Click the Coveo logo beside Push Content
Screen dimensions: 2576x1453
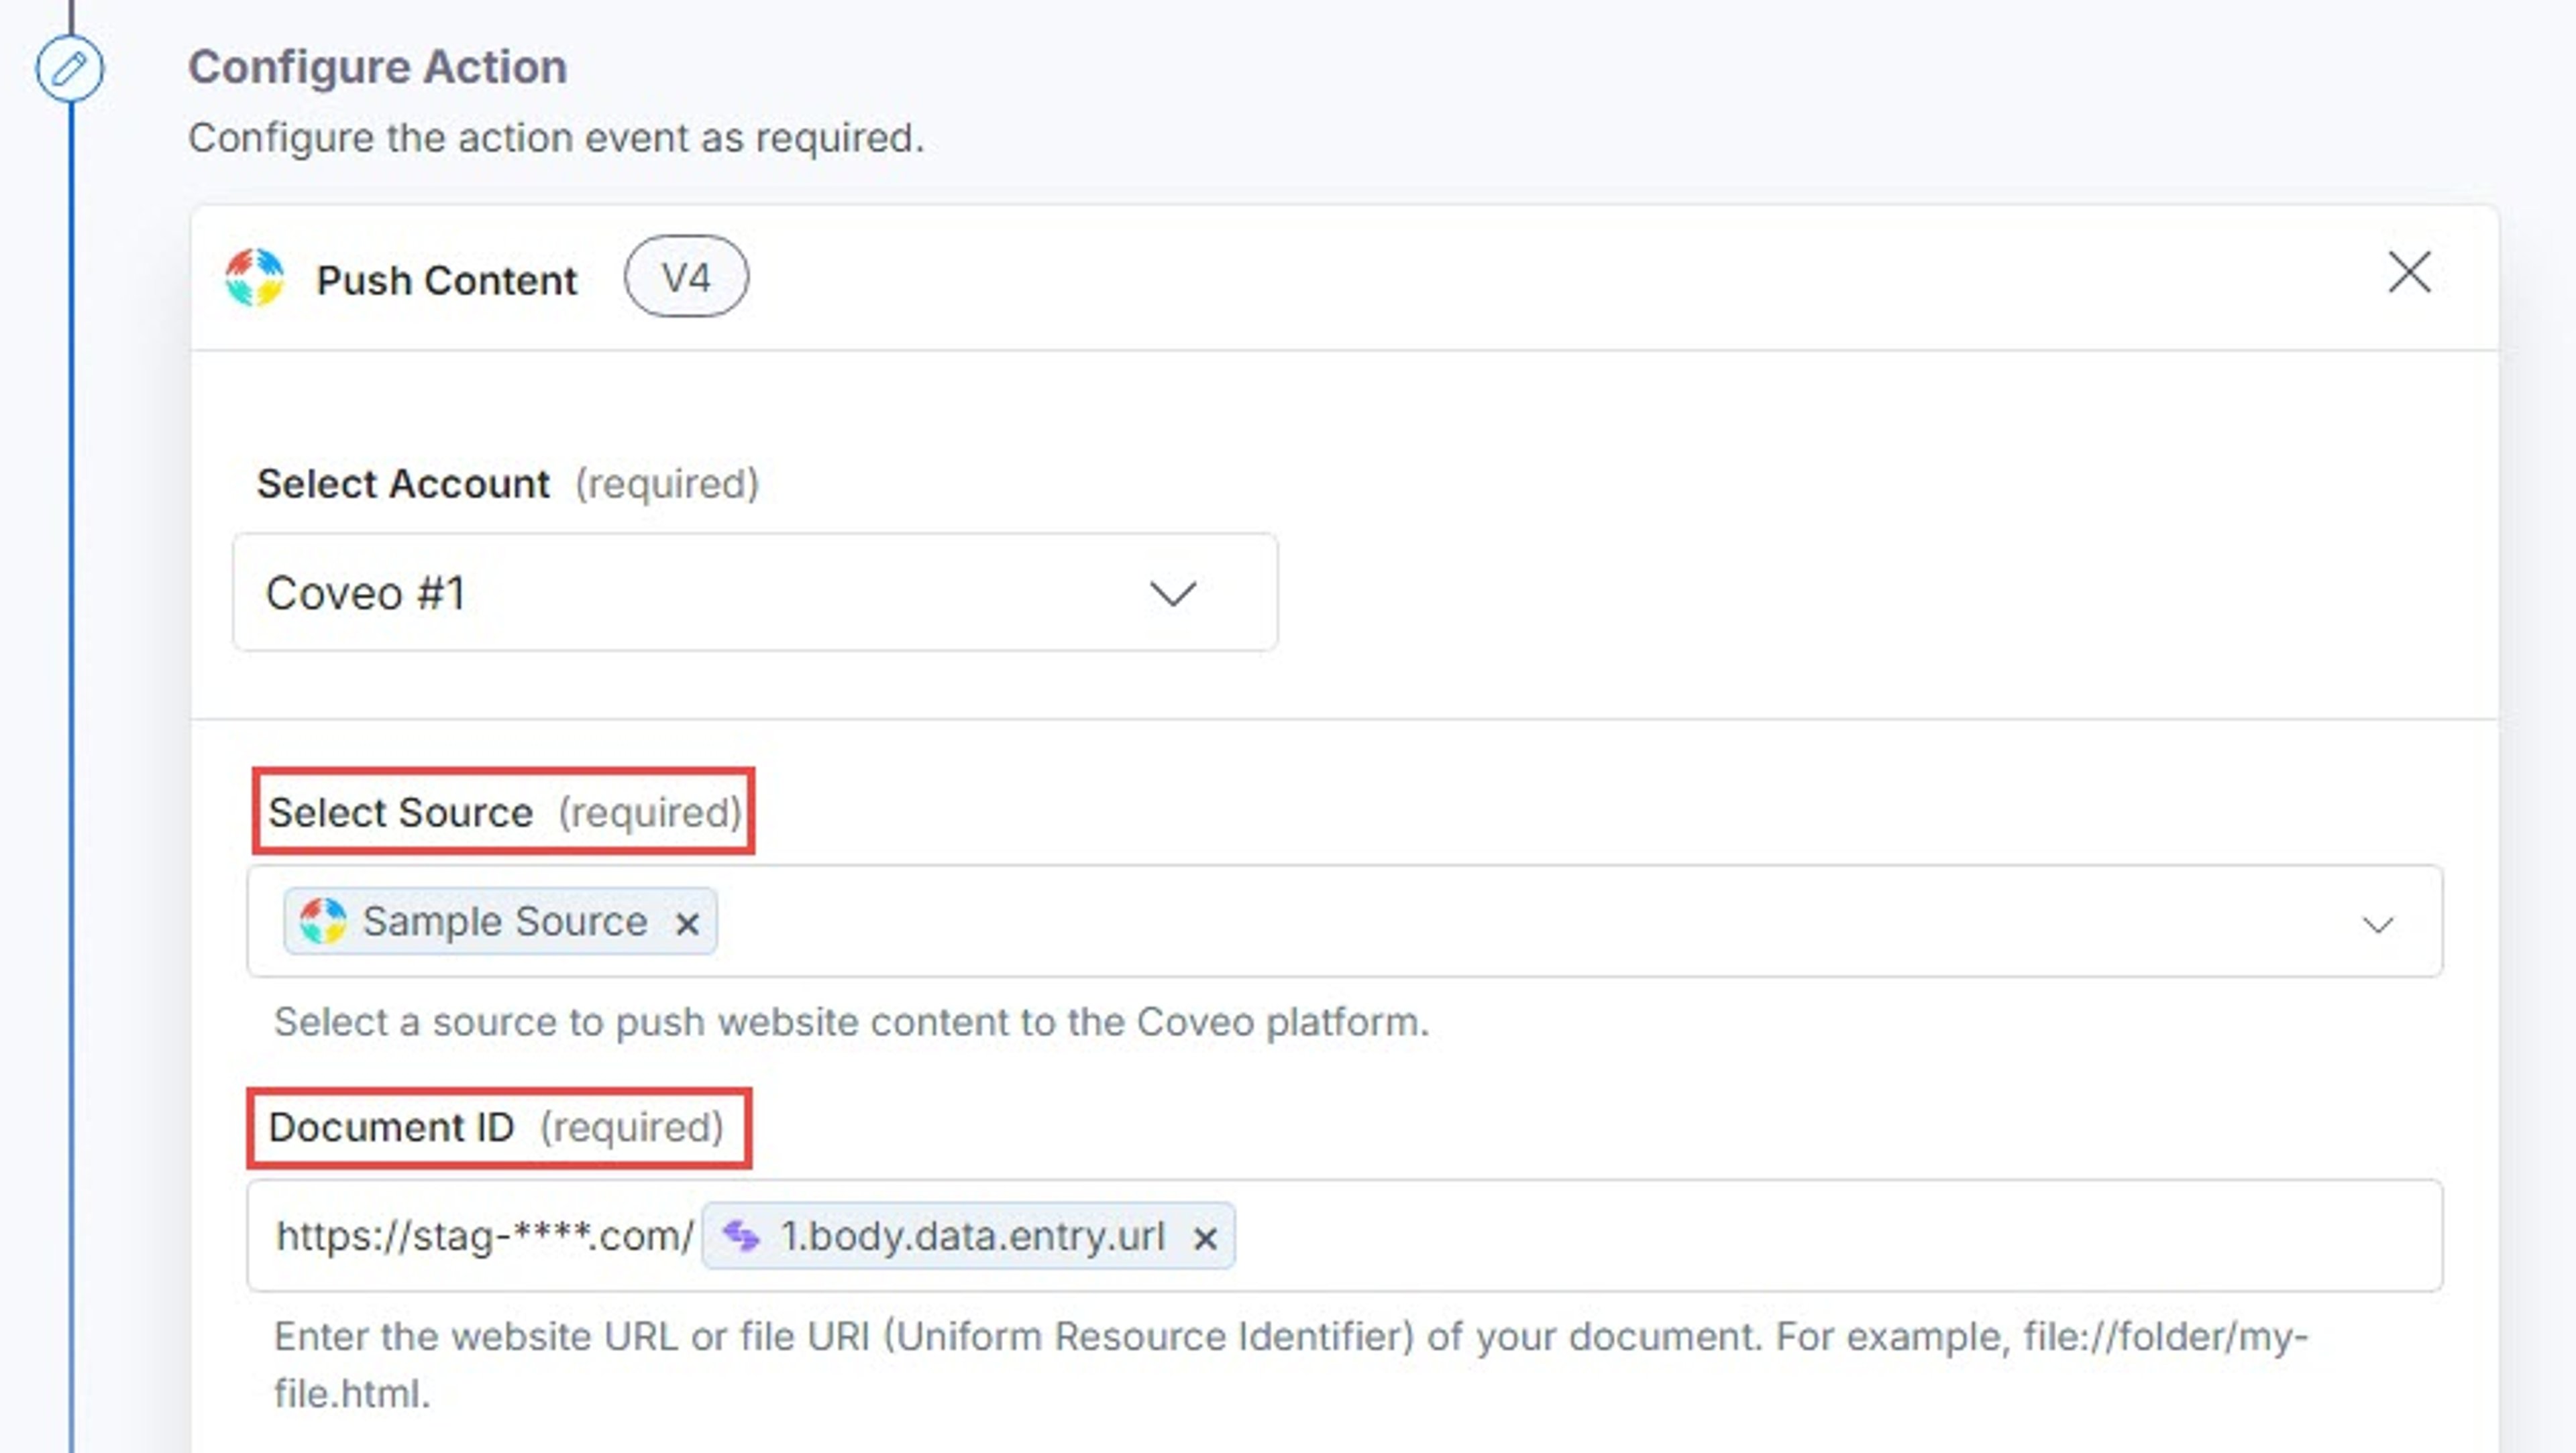(x=255, y=278)
